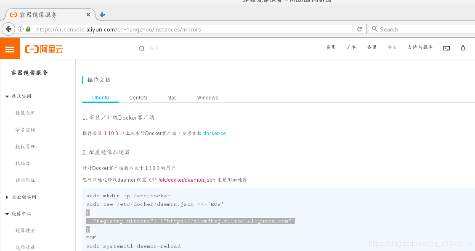
Task: Follow the docker-ce documentation link
Action: pos(215,133)
